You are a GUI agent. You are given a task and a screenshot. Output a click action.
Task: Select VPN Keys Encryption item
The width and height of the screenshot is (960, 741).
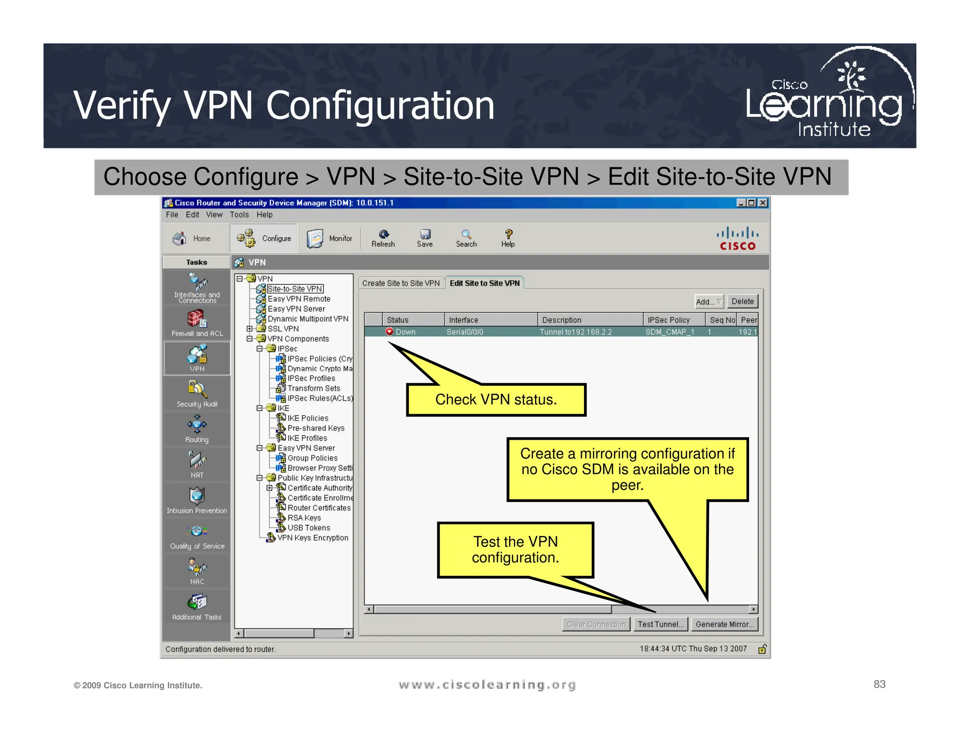[x=313, y=538]
